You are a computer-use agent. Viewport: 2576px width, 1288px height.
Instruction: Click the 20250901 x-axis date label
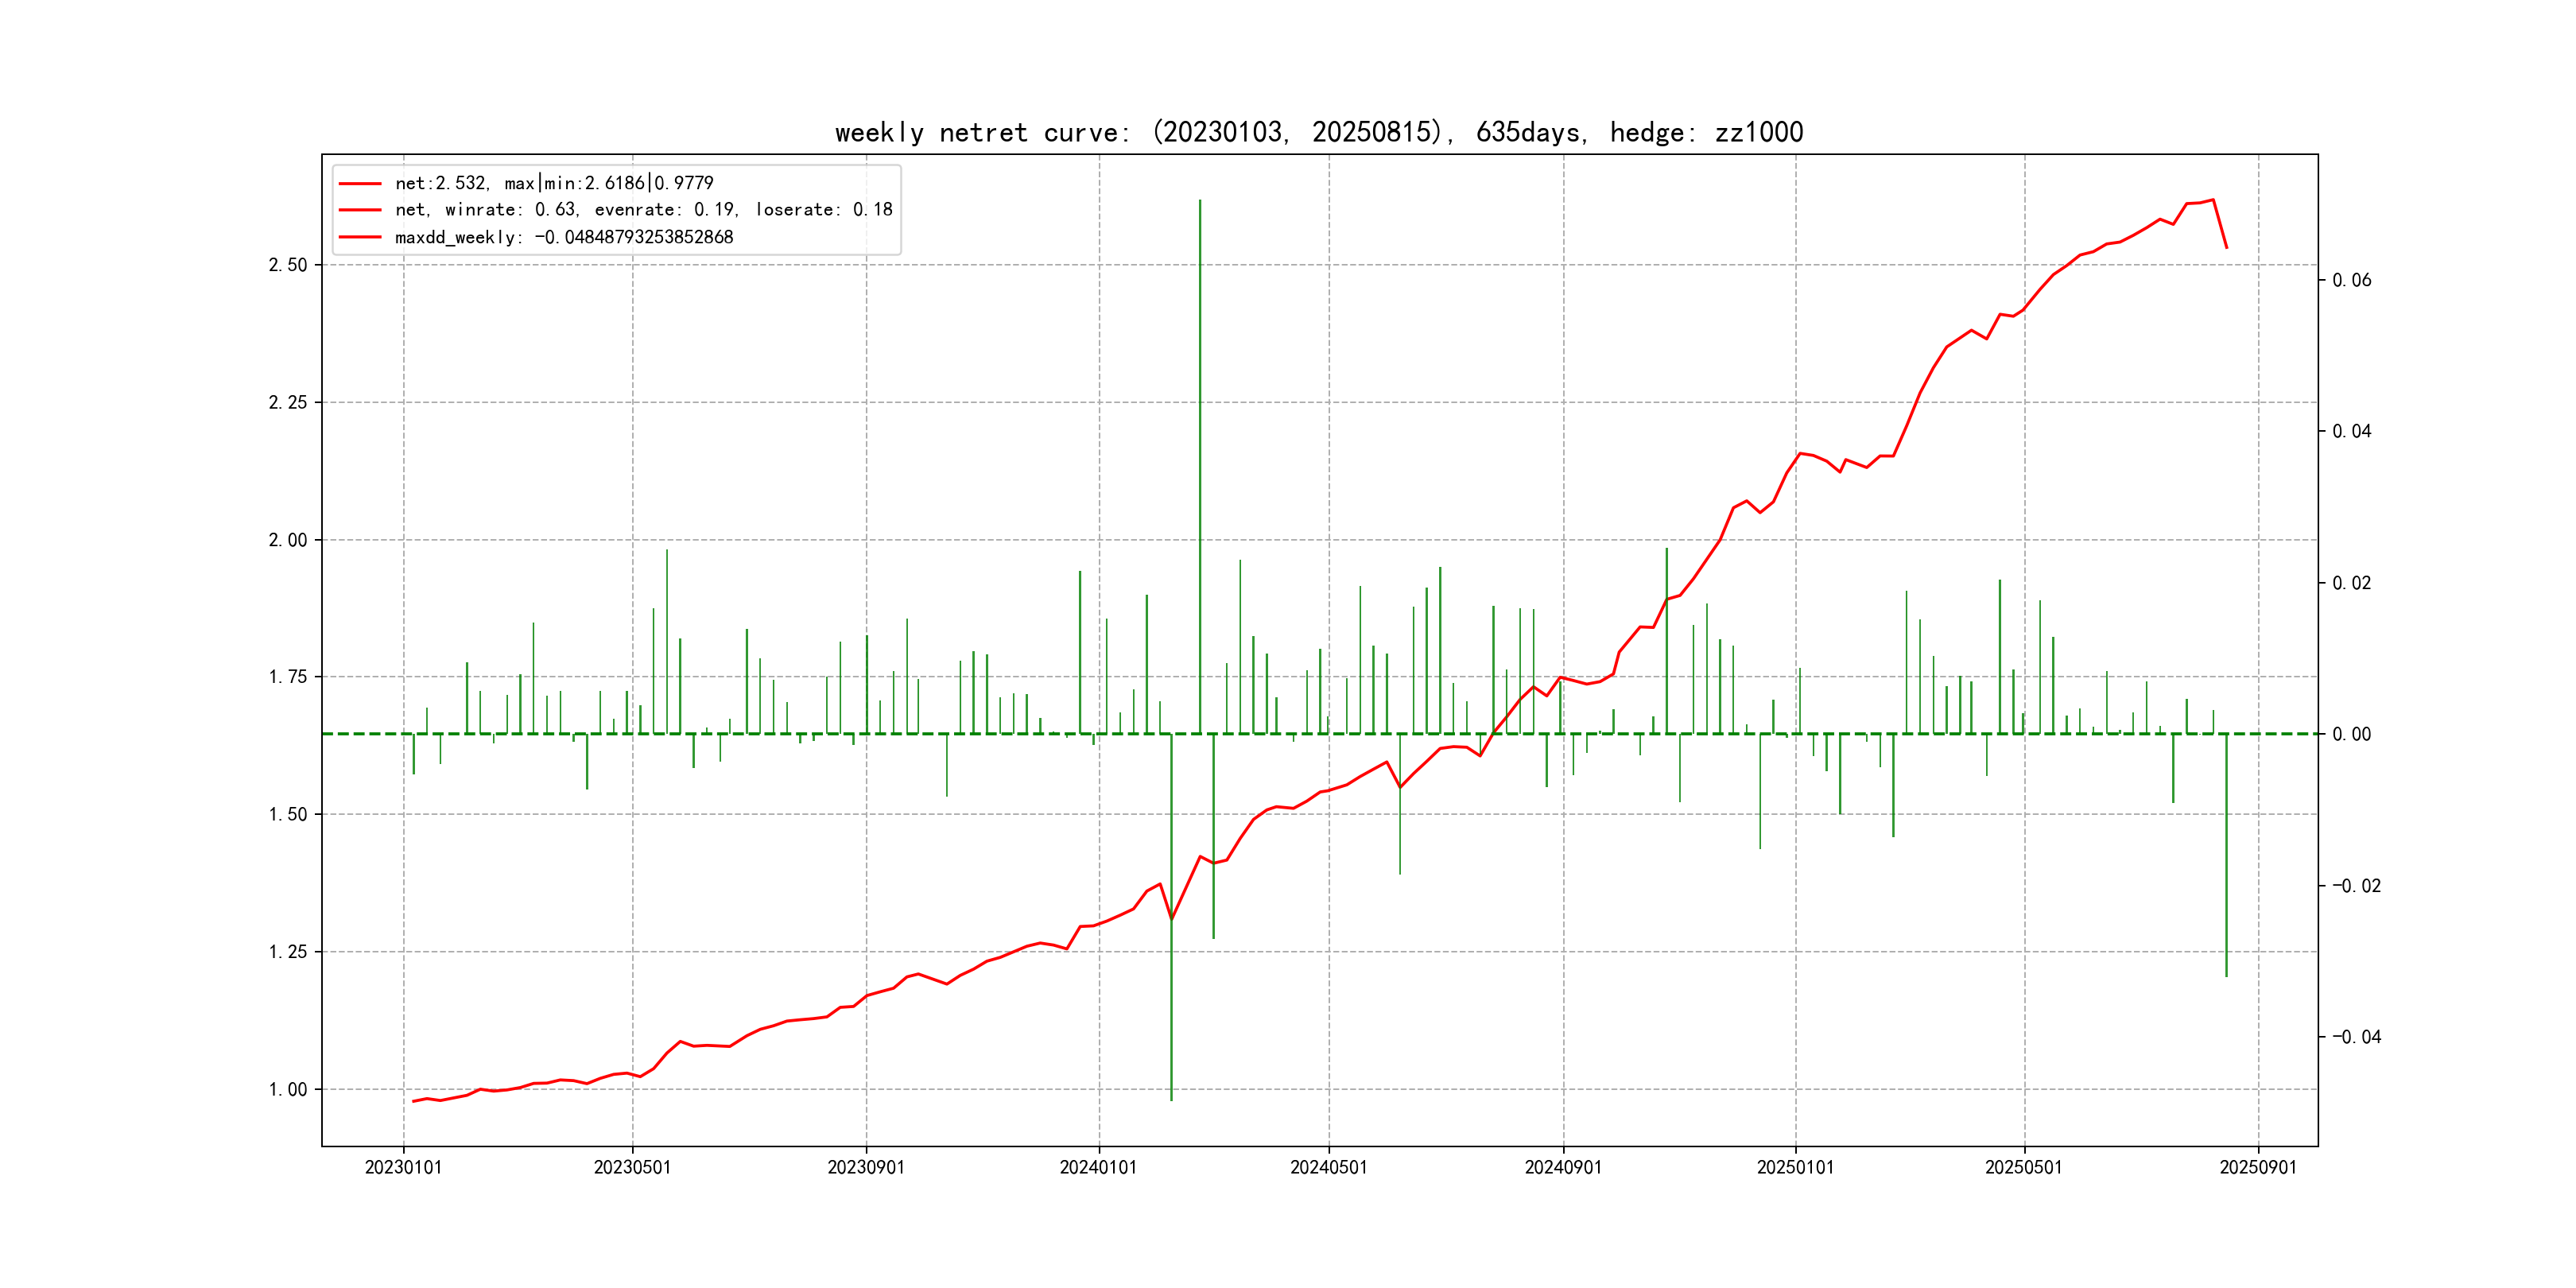[x=2258, y=1167]
